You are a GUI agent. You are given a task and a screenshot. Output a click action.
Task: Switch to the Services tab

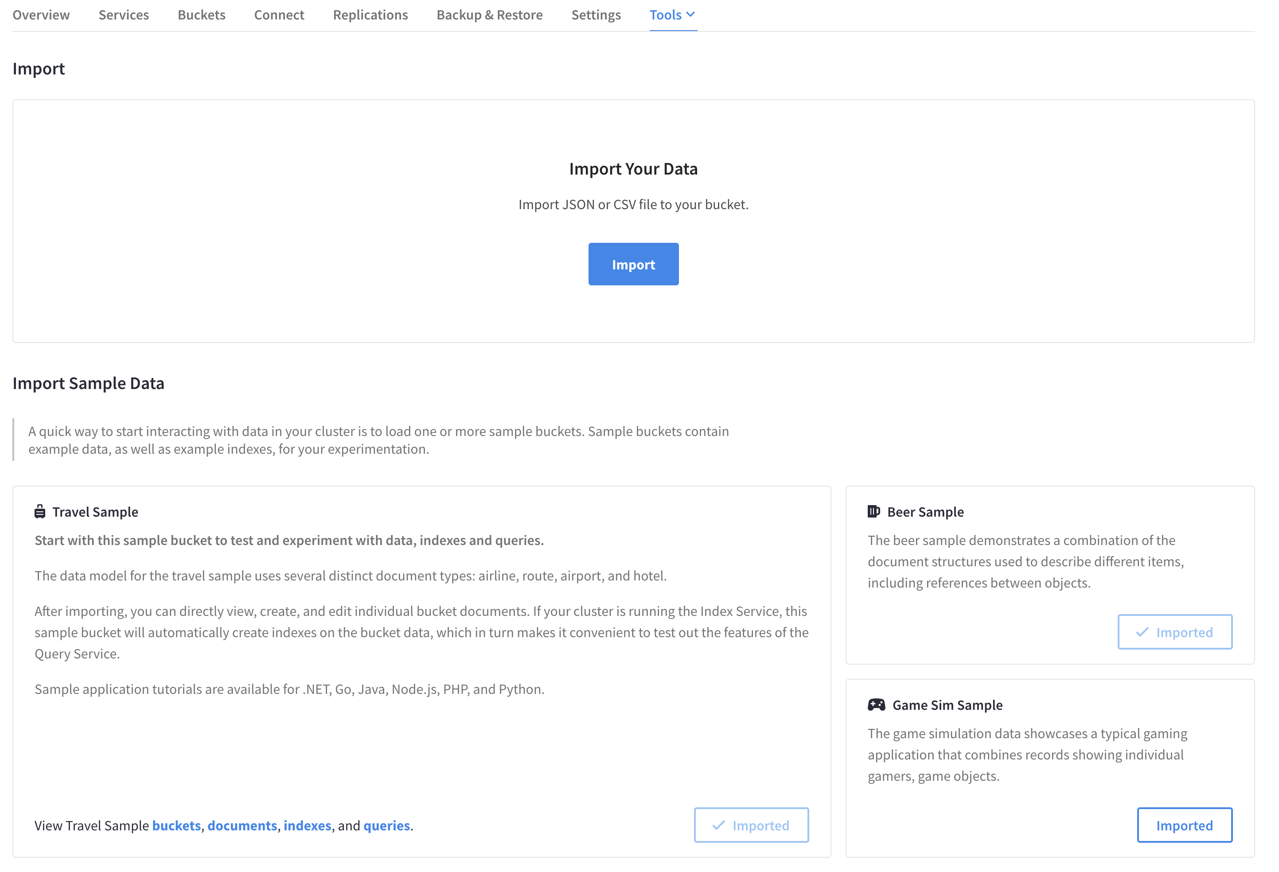pyautogui.click(x=124, y=15)
